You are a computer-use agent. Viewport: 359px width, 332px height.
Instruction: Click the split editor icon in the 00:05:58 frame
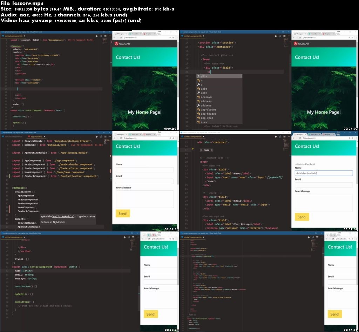105,136
